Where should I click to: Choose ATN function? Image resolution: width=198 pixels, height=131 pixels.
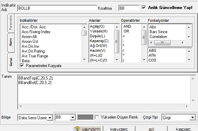(152, 55)
